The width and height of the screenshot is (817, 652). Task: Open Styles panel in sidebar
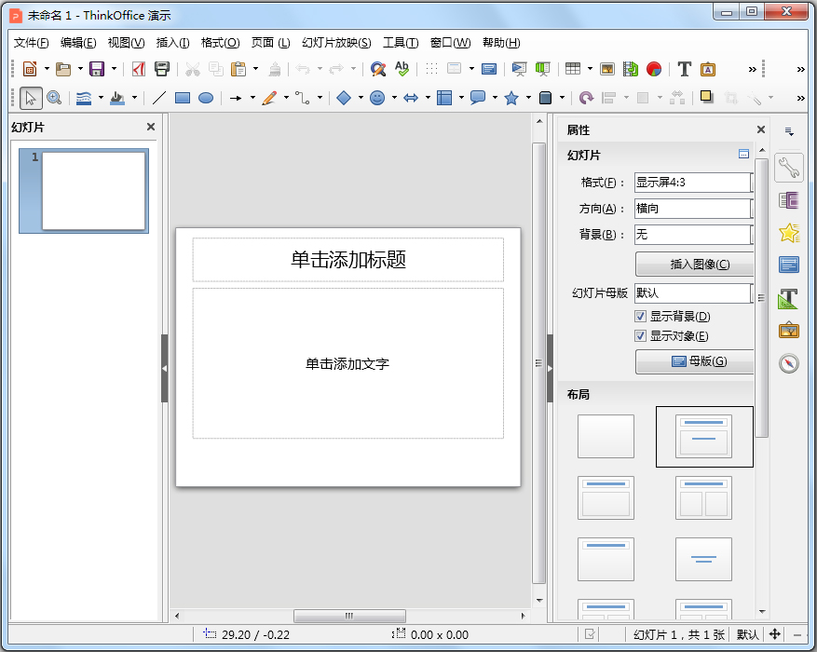(789, 298)
